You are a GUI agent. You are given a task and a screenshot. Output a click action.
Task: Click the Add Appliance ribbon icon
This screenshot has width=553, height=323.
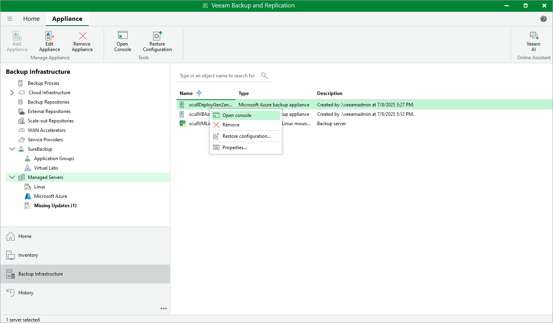coord(17,36)
